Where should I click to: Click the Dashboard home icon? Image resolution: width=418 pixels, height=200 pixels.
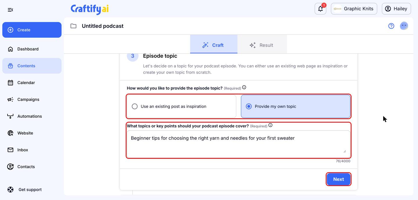click(10, 49)
